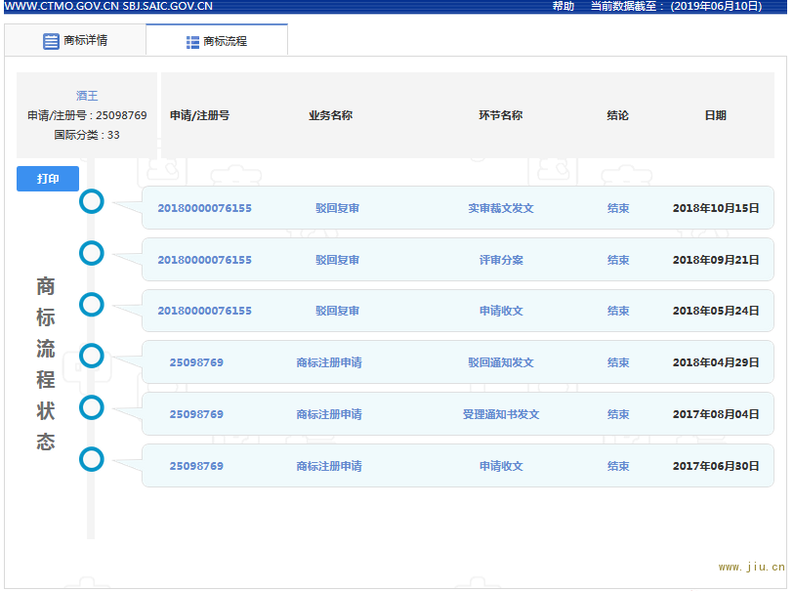Click number 20180000076155 in 2018年05月24日 row

click(x=204, y=311)
